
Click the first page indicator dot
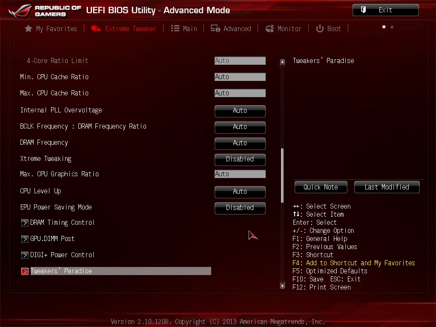tap(384, 27)
